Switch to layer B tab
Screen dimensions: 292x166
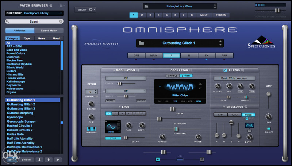click(x=189, y=55)
